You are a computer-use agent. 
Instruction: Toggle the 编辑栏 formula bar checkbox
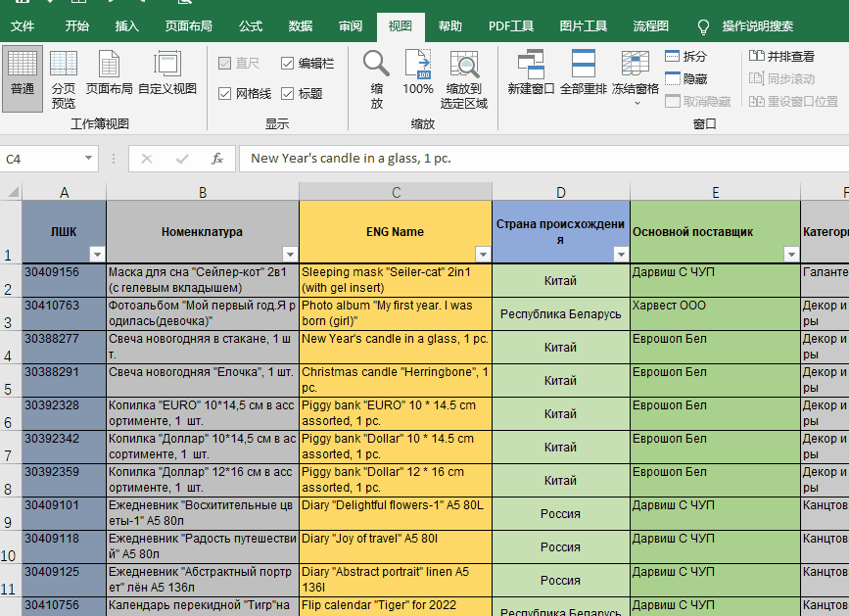(x=287, y=64)
